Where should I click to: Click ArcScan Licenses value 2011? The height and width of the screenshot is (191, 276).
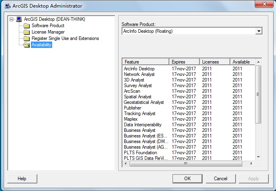tap(207, 91)
